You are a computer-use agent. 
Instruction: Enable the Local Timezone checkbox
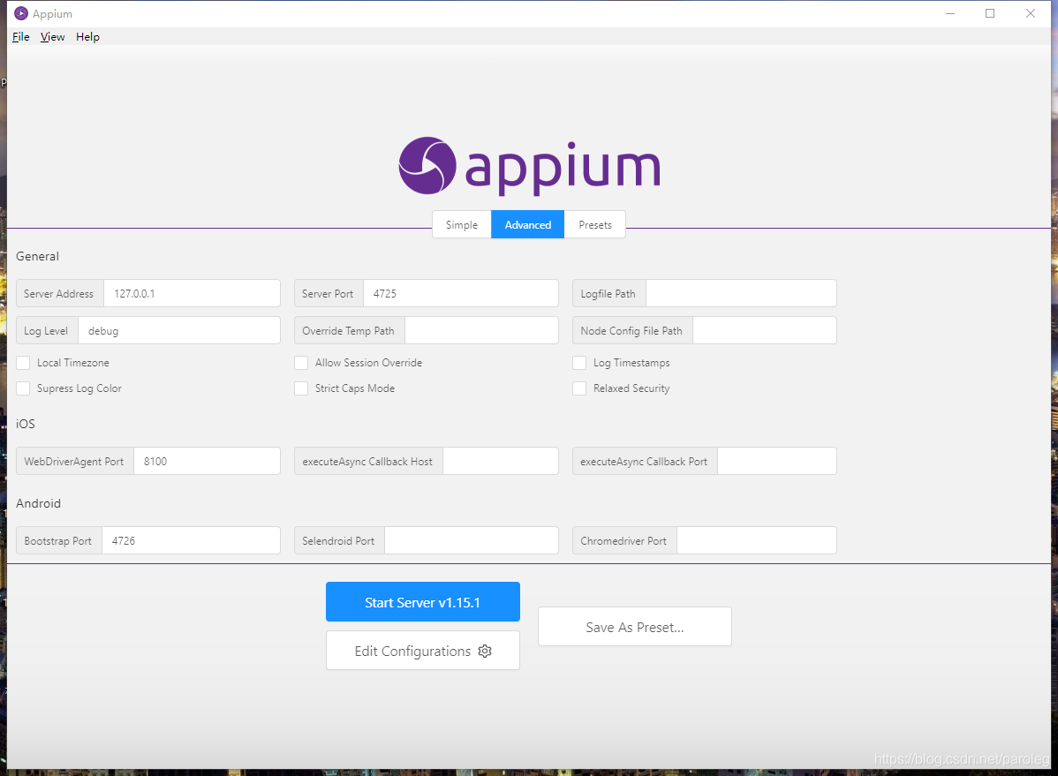coord(23,363)
